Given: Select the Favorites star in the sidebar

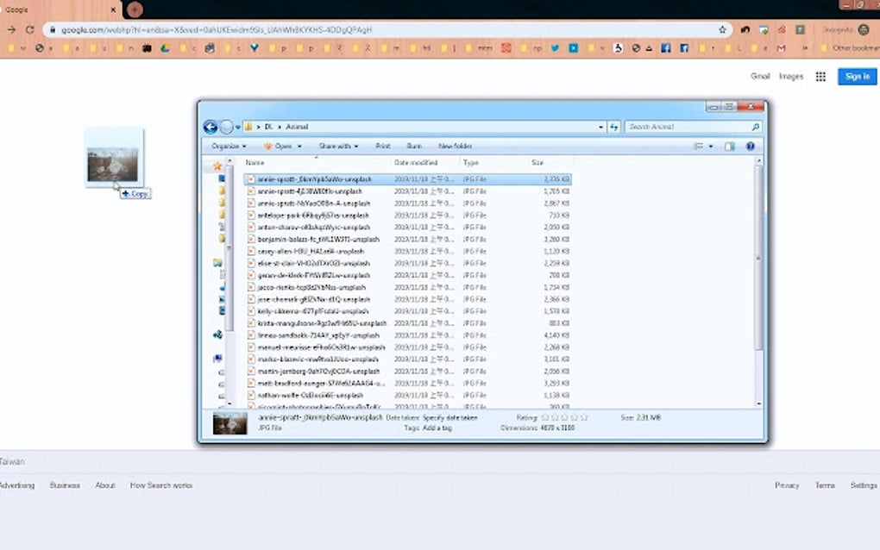Looking at the screenshot, I should 218,165.
